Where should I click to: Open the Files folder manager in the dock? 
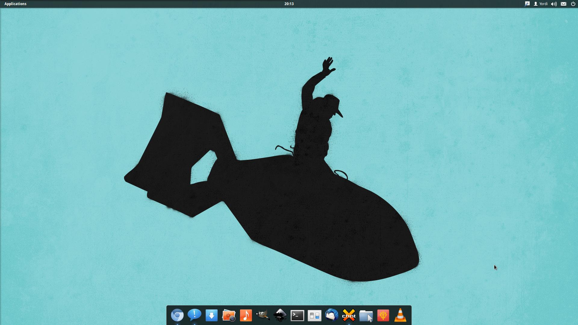[366, 316]
